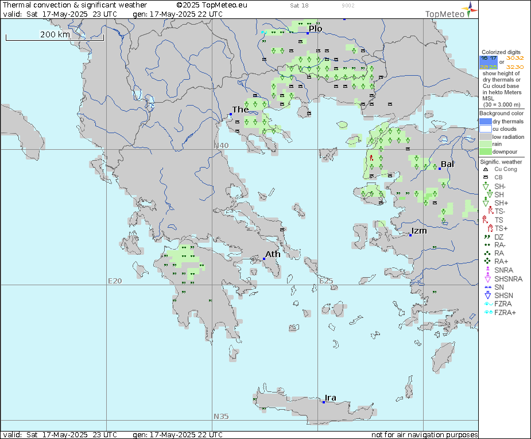Click the TopMeteo logo
Image resolution: width=531 pixels, height=439 pixels.
click(x=451, y=10)
